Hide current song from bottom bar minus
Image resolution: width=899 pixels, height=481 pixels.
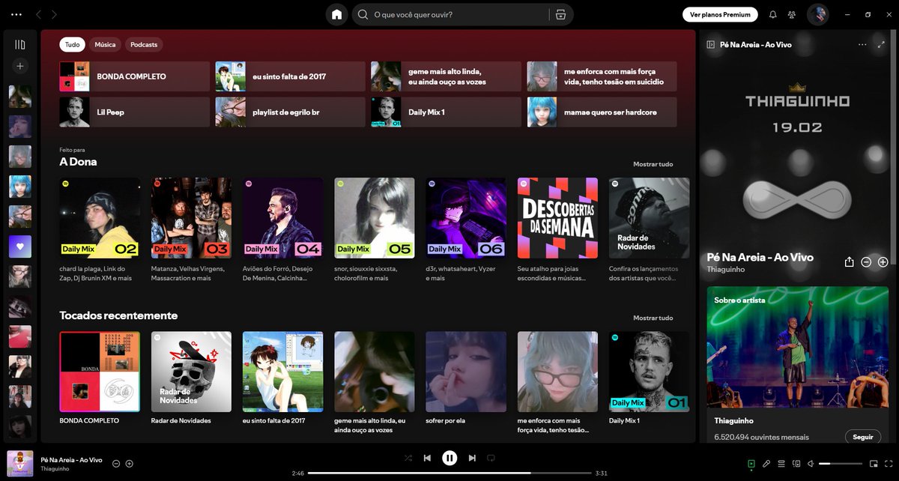click(116, 464)
